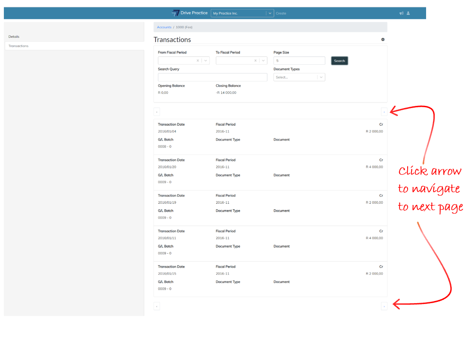The width and height of the screenshot is (472, 337).
Task: Open the Transactions settings gear
Action: tap(383, 39)
